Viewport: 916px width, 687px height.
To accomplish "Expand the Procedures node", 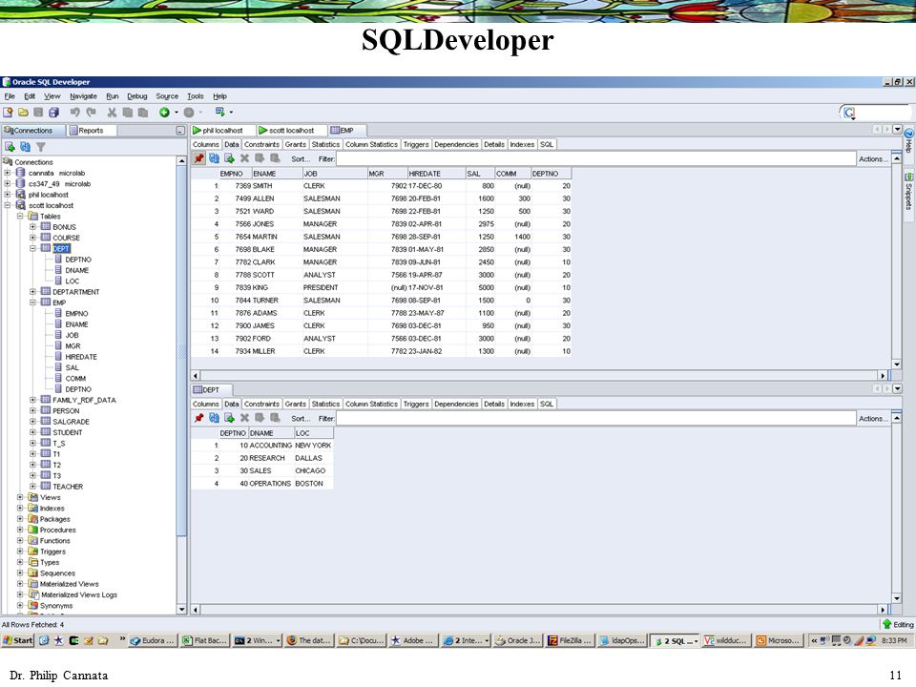I will click(20, 530).
